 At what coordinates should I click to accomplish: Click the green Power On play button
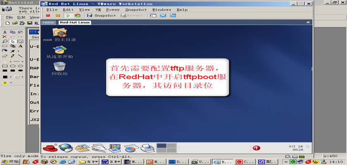68,15
